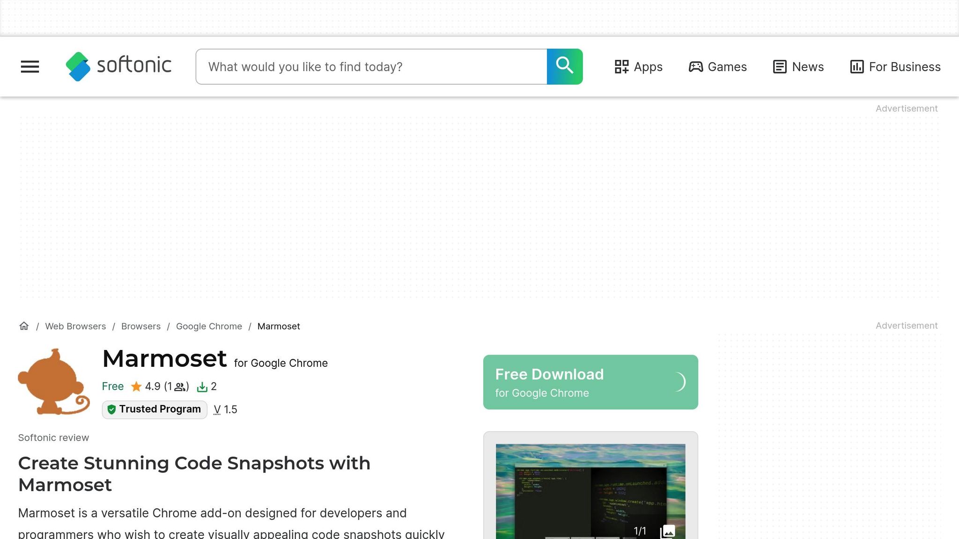This screenshot has width=959, height=539.
Task: Go to Google Chrome breadcrumb
Action: point(209,326)
